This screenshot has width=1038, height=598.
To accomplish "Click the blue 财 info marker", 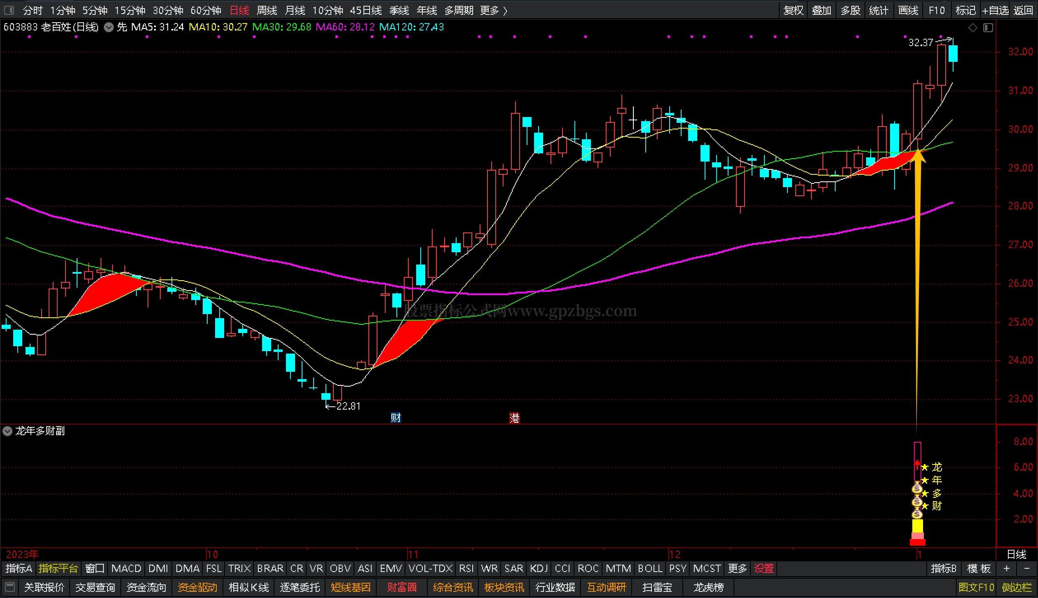I will pos(396,417).
